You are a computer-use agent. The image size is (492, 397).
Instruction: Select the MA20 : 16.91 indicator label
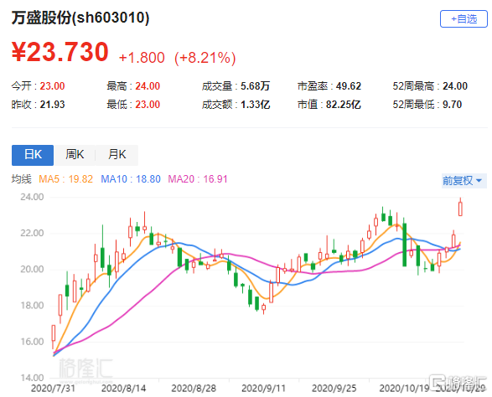pos(197,179)
